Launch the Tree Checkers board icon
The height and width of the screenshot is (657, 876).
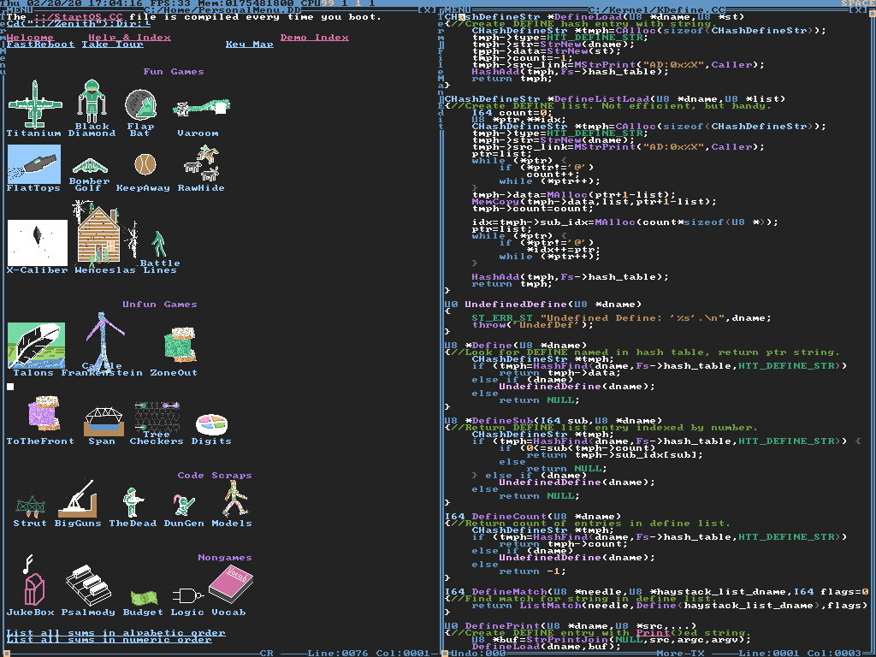pyautogui.click(x=157, y=417)
